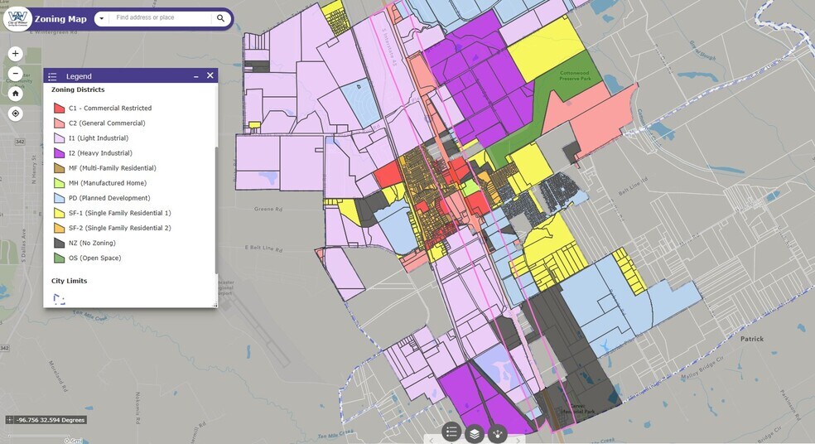The height and width of the screenshot is (444, 815).
Task: Zoom in on the map
Action: [x=15, y=54]
